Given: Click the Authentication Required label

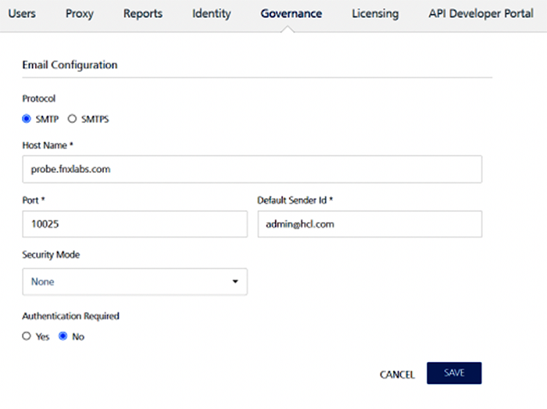Looking at the screenshot, I should (x=70, y=317).
